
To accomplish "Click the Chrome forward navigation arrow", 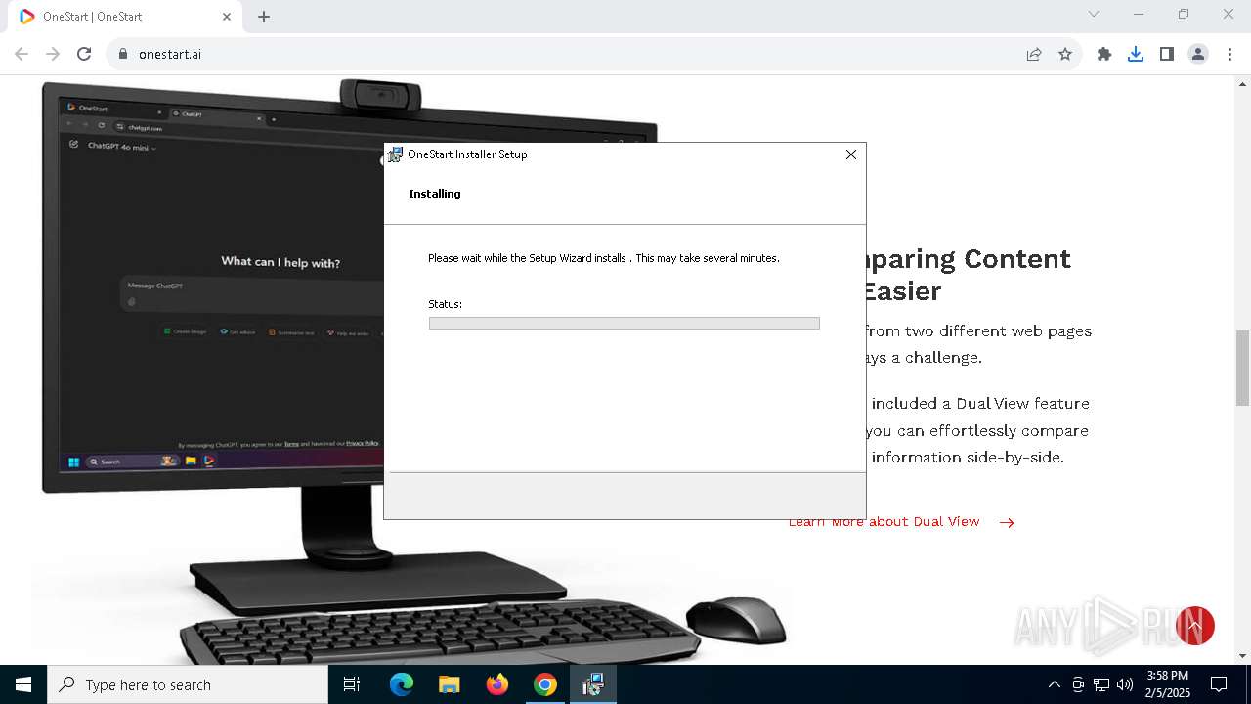I will [53, 54].
